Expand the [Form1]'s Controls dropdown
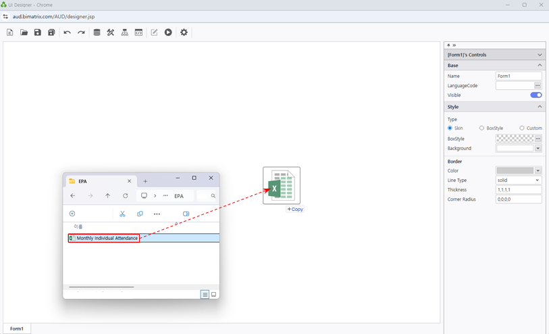The image size is (549, 334). 539,55
